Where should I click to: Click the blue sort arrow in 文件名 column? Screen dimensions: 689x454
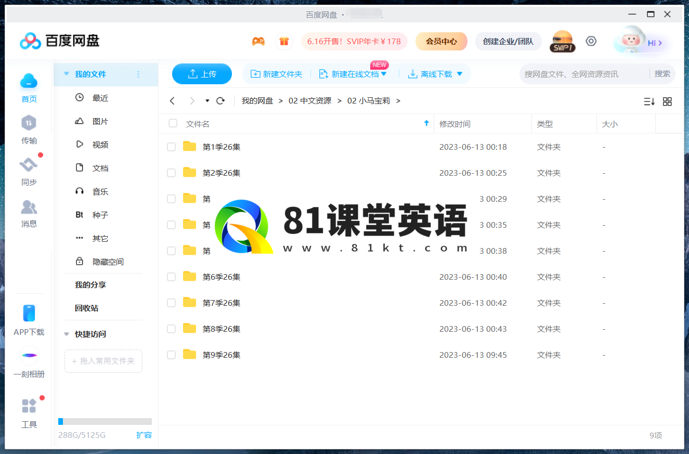426,123
